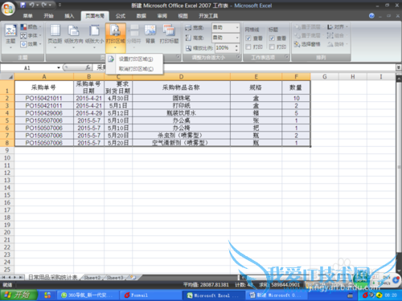Click the Undo arrow icon

click(32, 5)
